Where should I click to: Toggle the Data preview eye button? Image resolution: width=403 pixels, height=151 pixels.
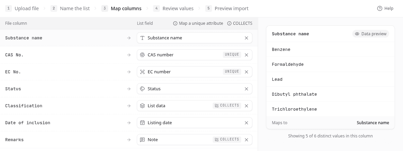[371, 34]
